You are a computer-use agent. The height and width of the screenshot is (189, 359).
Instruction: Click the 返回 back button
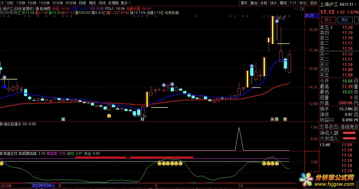coord(313,3)
